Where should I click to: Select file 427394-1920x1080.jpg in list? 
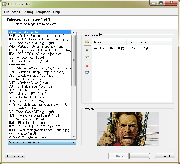click(109, 48)
